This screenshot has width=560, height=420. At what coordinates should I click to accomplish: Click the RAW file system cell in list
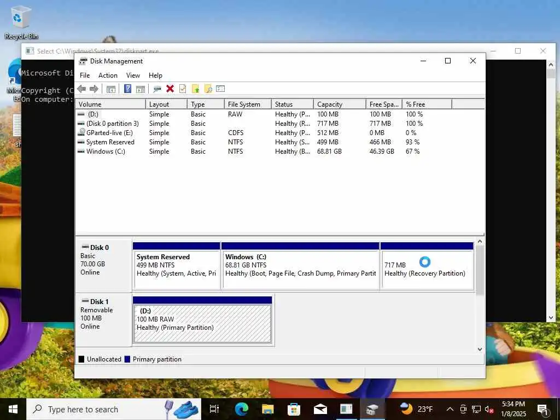click(x=235, y=114)
